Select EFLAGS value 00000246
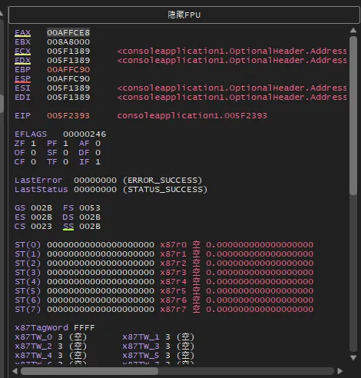Viewport: 361px width, 378px height. tap(84, 134)
